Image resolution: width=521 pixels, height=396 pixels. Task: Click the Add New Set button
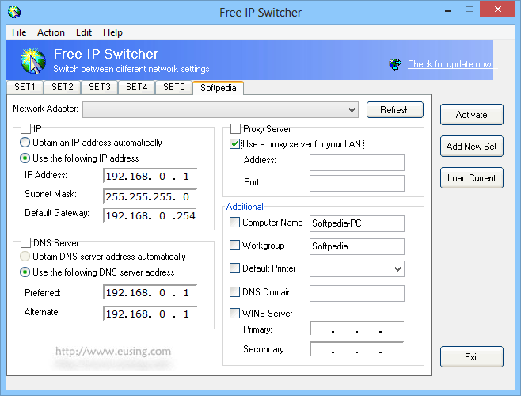(x=472, y=147)
